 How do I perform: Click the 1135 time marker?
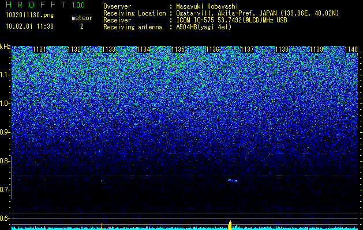pyautogui.click(x=178, y=49)
